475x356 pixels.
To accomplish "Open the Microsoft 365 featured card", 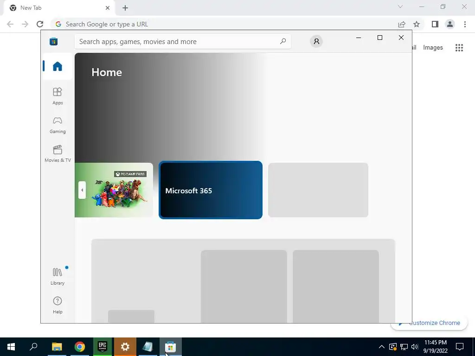I will tap(211, 190).
